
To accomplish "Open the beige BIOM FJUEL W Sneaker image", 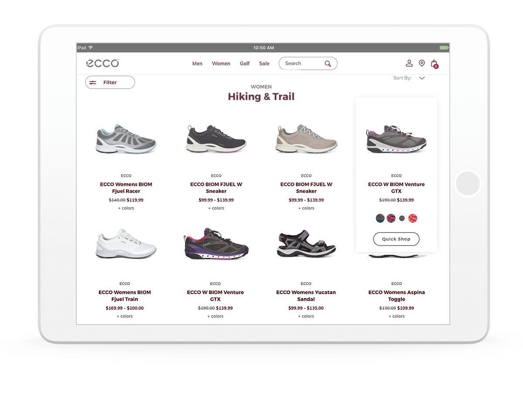I will [x=306, y=139].
